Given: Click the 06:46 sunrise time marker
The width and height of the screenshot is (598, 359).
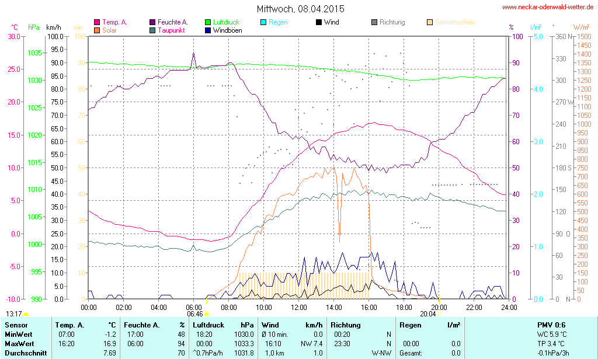Looking at the screenshot, I should [x=194, y=313].
